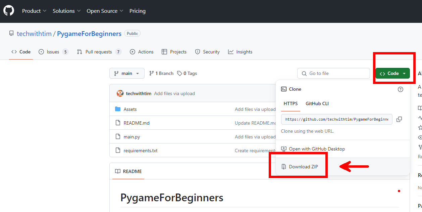This screenshot has height=212, width=422.
Task: Click the Pull requests count badge 7
Action: (x=118, y=52)
